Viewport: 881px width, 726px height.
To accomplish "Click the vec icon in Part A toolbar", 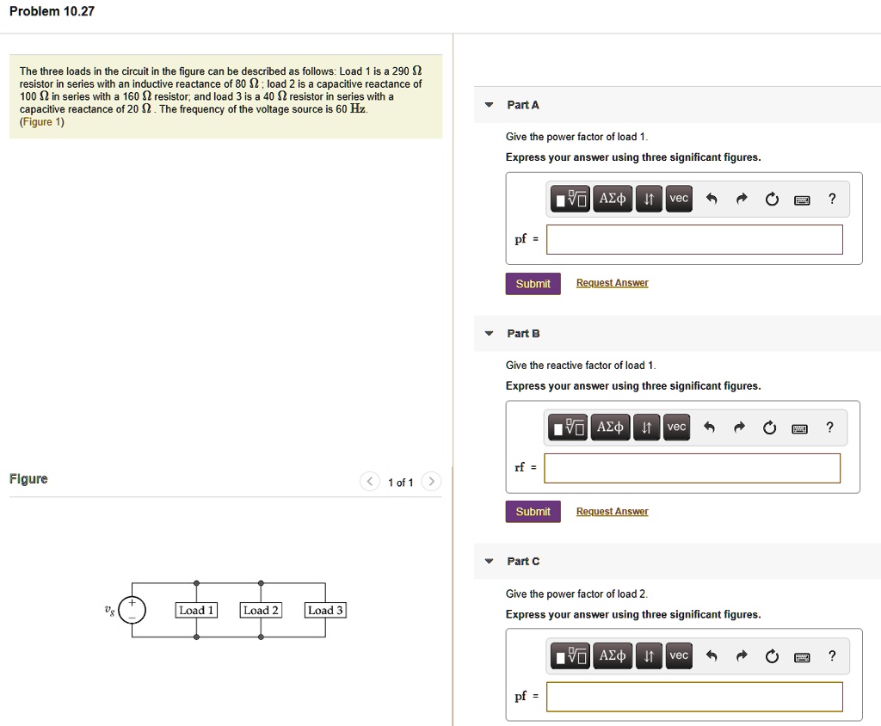I will 679,198.
